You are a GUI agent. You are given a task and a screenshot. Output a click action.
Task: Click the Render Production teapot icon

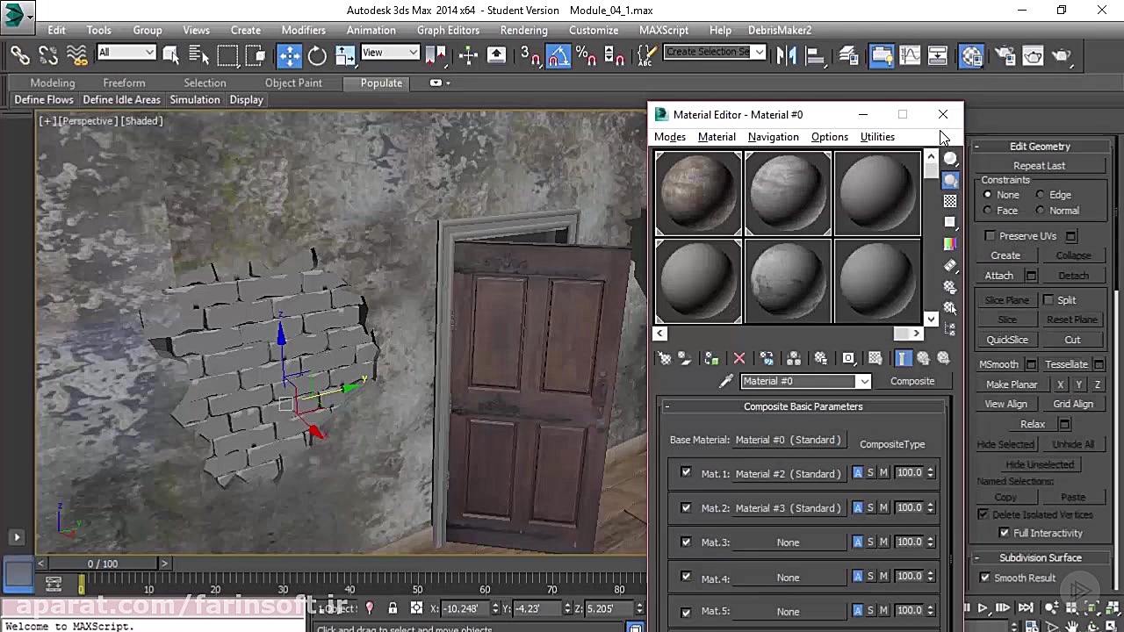[x=1062, y=55]
